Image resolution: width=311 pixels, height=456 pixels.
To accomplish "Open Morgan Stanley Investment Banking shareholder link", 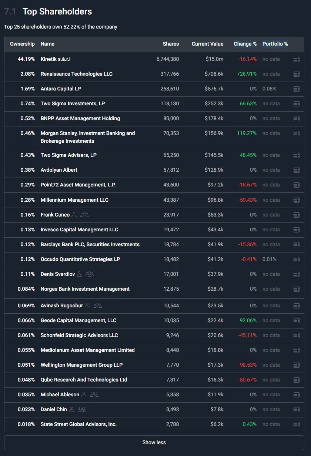I will (88, 137).
